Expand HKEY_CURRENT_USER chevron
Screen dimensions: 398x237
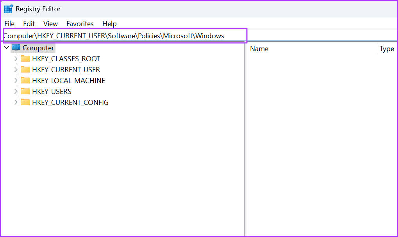pyautogui.click(x=16, y=70)
